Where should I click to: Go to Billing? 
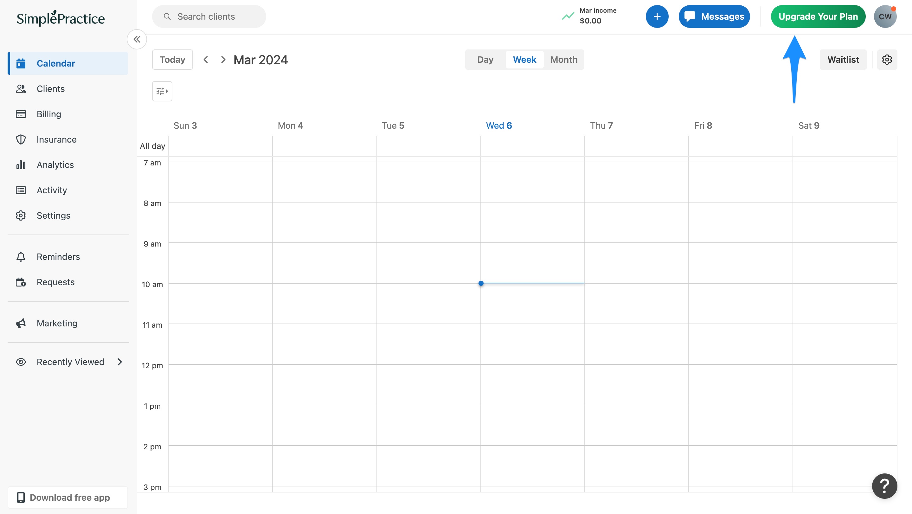(68, 114)
